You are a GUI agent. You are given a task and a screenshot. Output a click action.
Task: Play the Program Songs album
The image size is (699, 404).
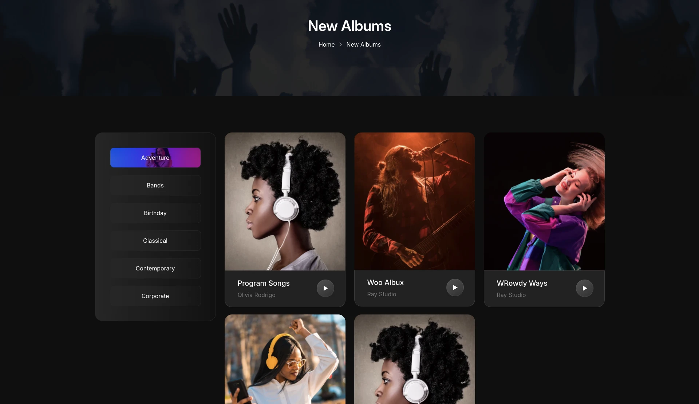coord(325,288)
